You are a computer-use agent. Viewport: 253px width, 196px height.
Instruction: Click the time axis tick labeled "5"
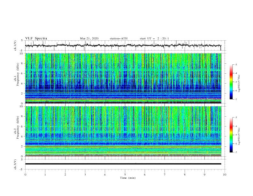[125, 175]
